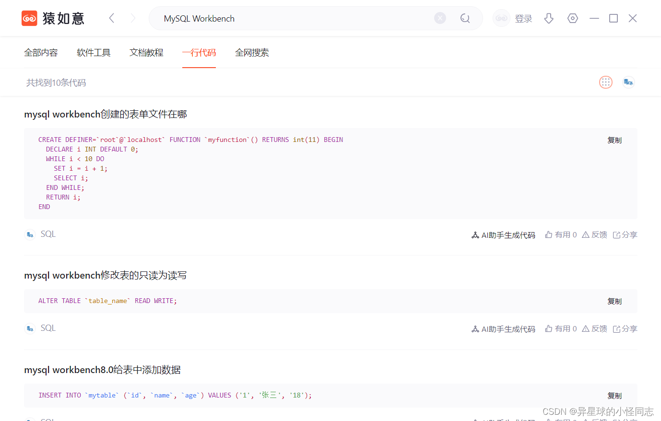Send 反馈 on the myfunction snippet
The height and width of the screenshot is (421, 661).
point(594,235)
